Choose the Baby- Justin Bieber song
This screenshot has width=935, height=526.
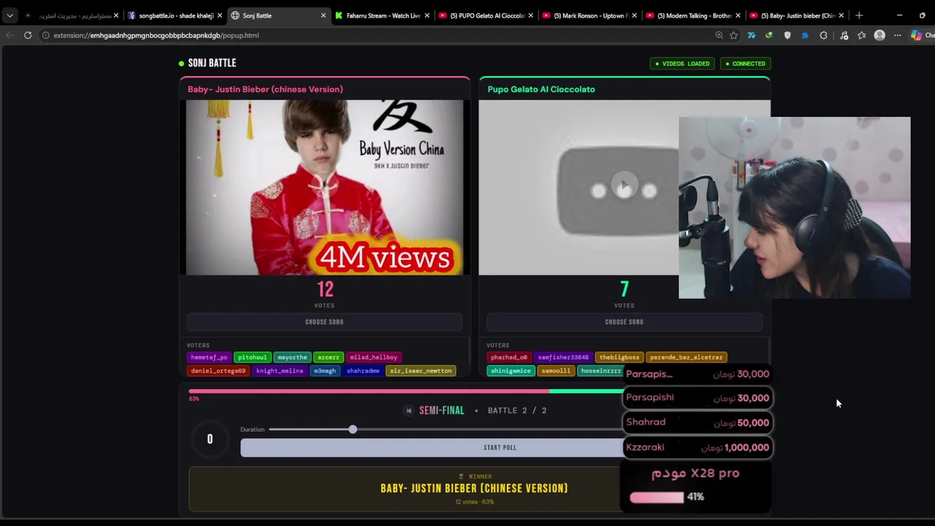pos(324,321)
